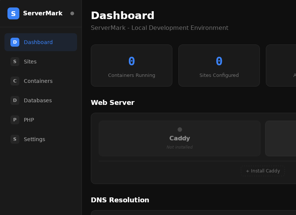The width and height of the screenshot is (296, 215).
Task: Open the Containers section
Action: [x=41, y=81]
